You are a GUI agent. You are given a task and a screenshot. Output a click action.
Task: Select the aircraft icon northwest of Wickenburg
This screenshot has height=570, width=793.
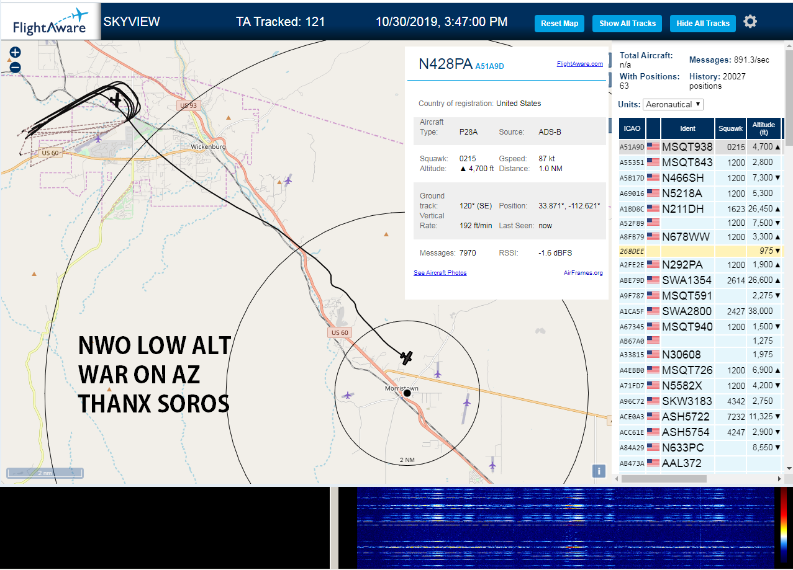pyautogui.click(x=116, y=100)
